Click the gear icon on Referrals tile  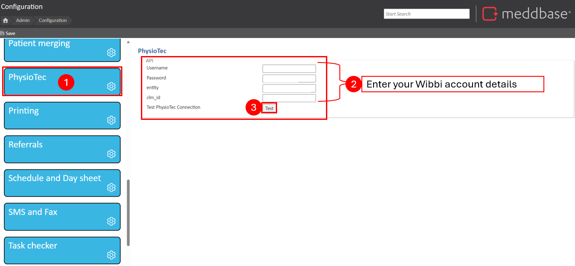point(111,153)
